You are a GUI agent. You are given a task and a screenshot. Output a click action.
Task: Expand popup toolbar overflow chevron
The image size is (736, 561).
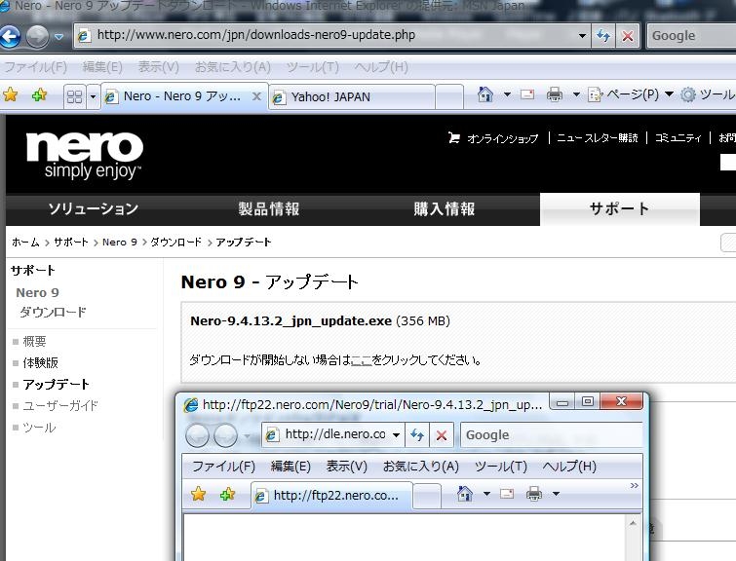(635, 485)
